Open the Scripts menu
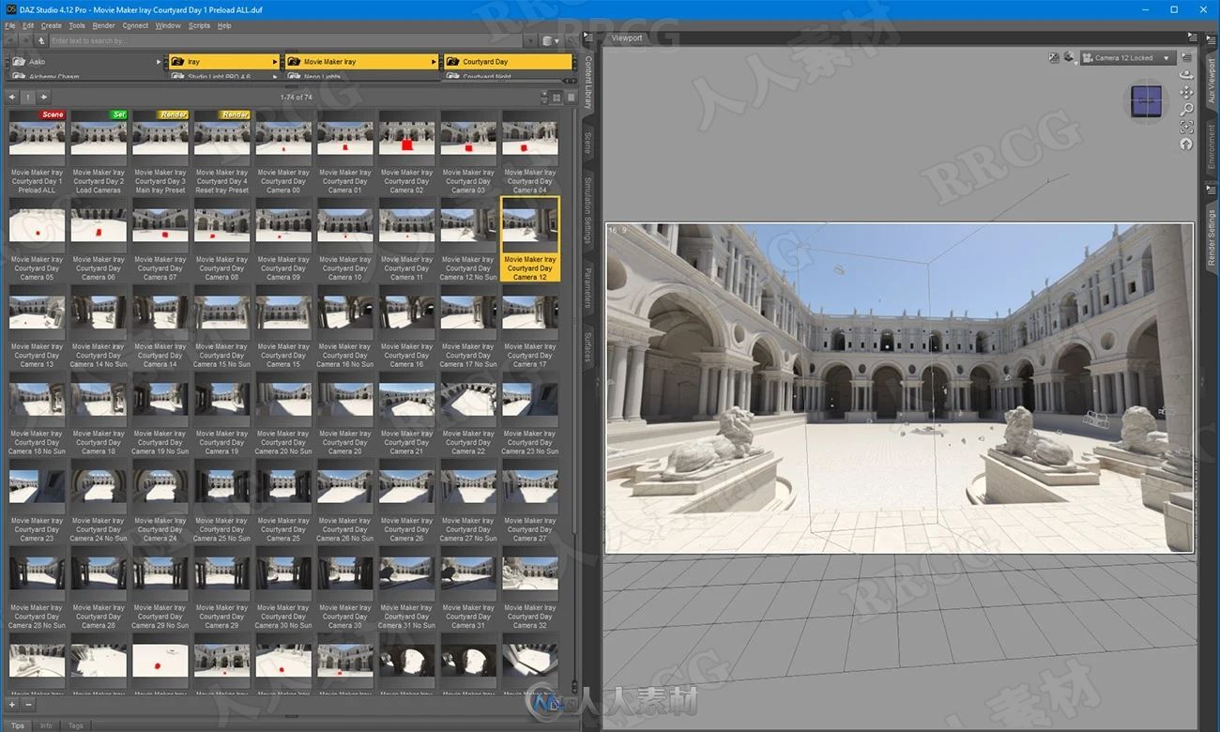The width and height of the screenshot is (1220, 732). click(x=199, y=25)
